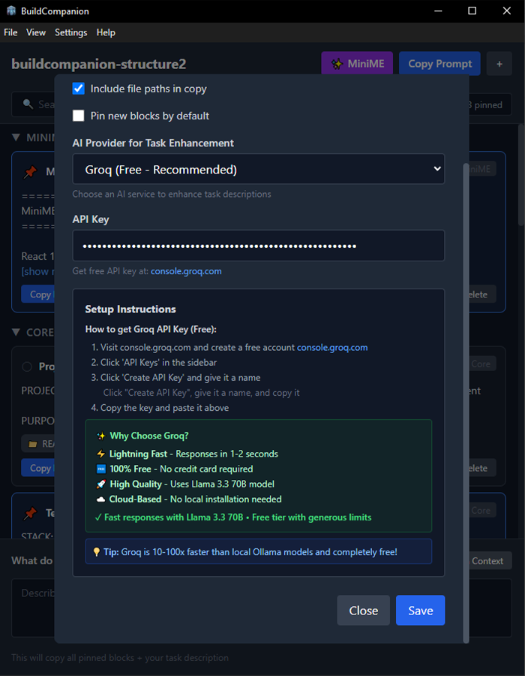Click the magnifier search icon
The image size is (525, 676).
point(28,104)
